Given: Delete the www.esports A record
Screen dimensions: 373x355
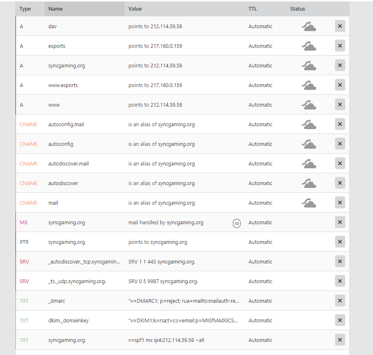Looking at the screenshot, I should [340, 85].
